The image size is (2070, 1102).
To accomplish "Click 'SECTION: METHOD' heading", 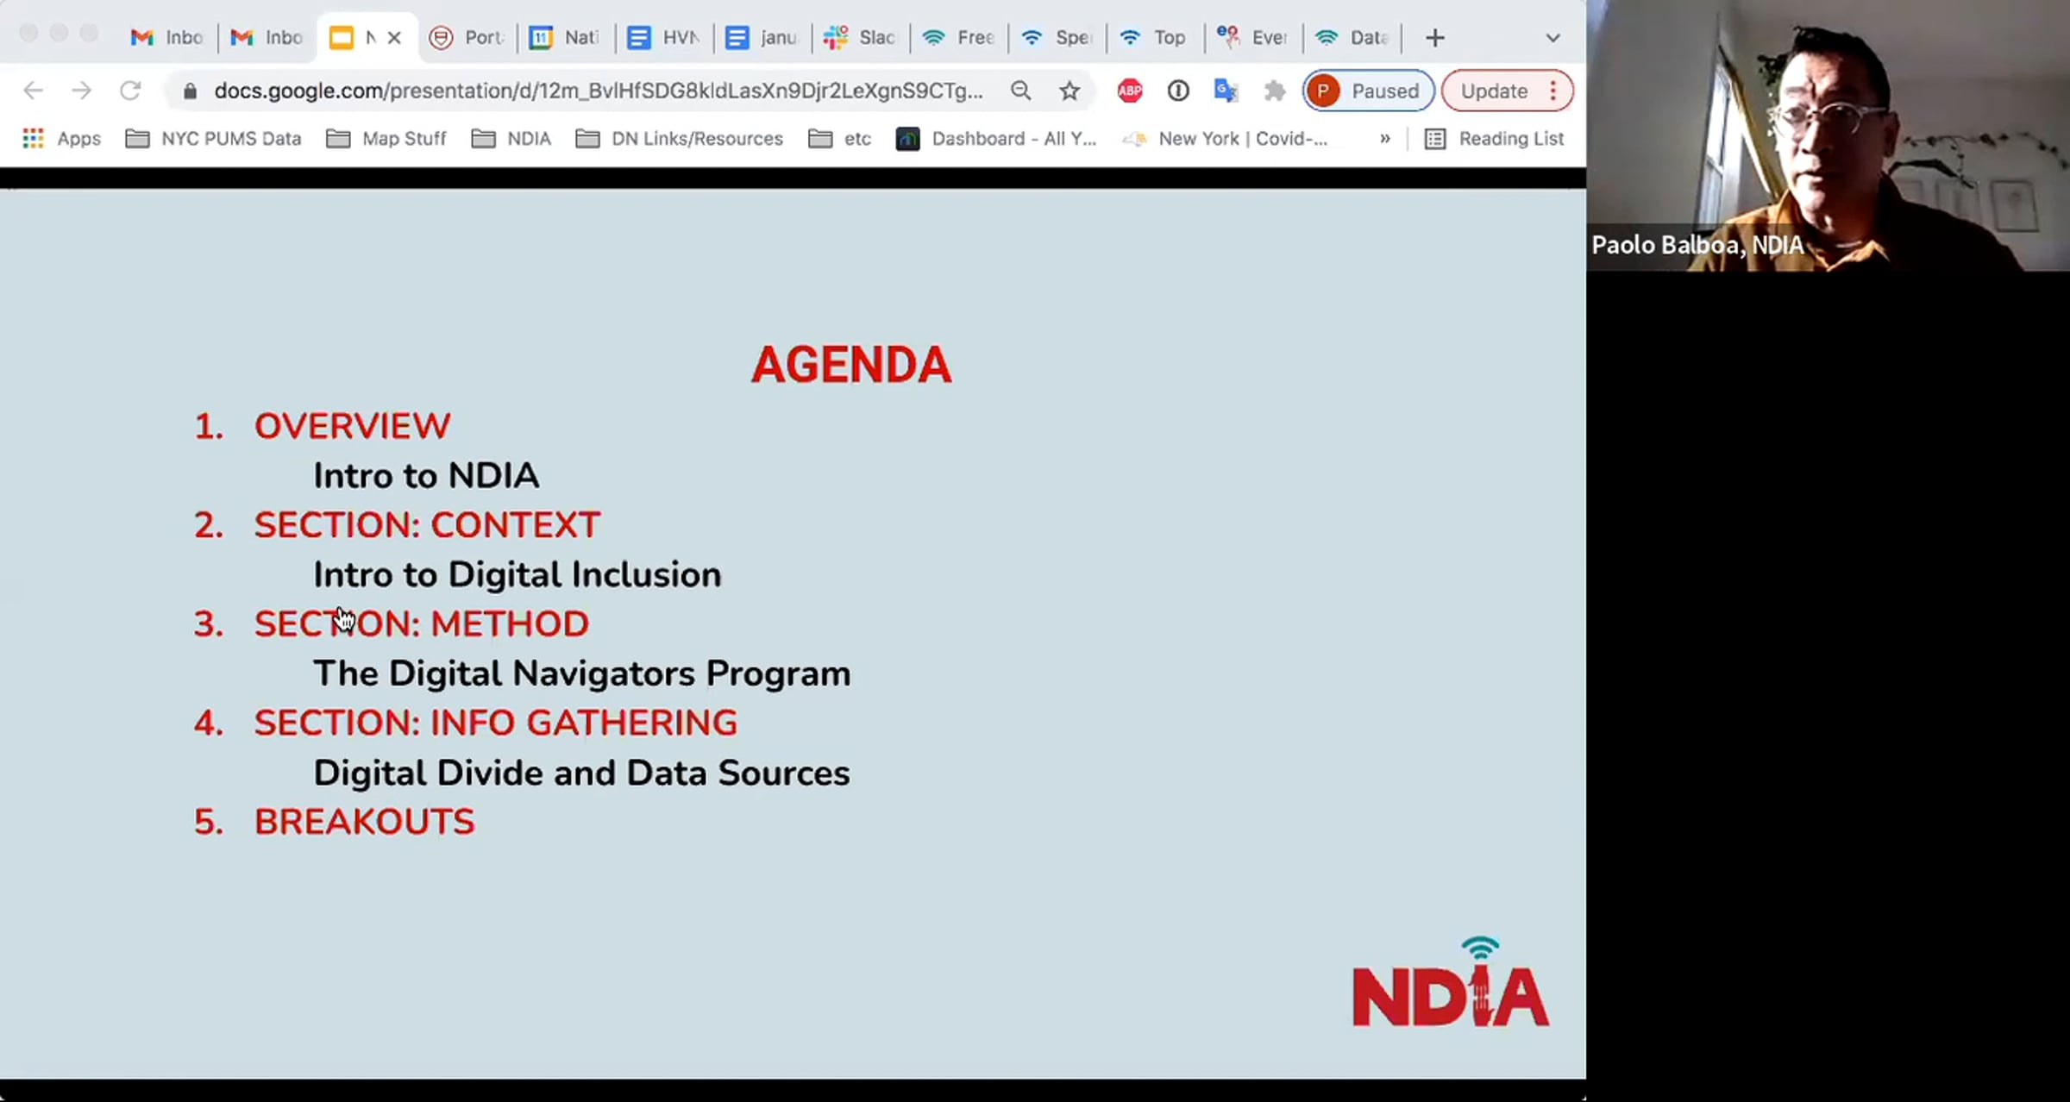I will coord(422,624).
